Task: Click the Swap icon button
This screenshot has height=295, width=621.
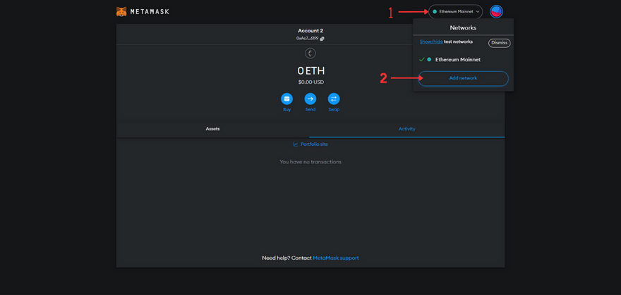Action: (334, 99)
